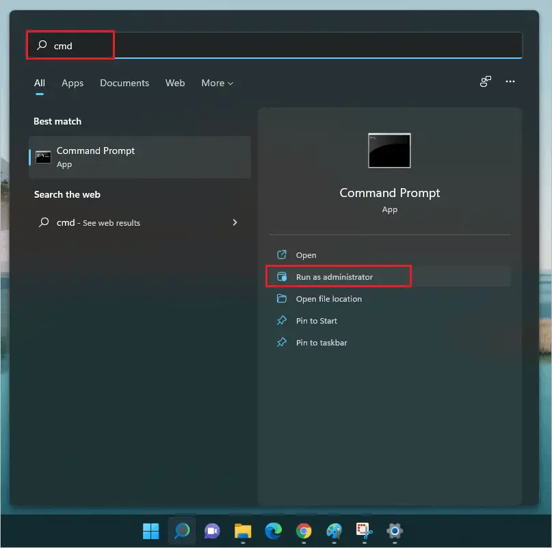This screenshot has height=548, width=552.
Task: Click the Search icon on the taskbar
Action: 182,531
